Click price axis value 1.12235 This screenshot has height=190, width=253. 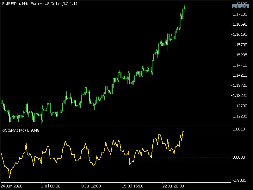(240, 116)
